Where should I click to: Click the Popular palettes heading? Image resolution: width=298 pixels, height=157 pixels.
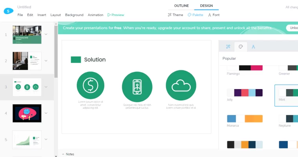coord(229,58)
